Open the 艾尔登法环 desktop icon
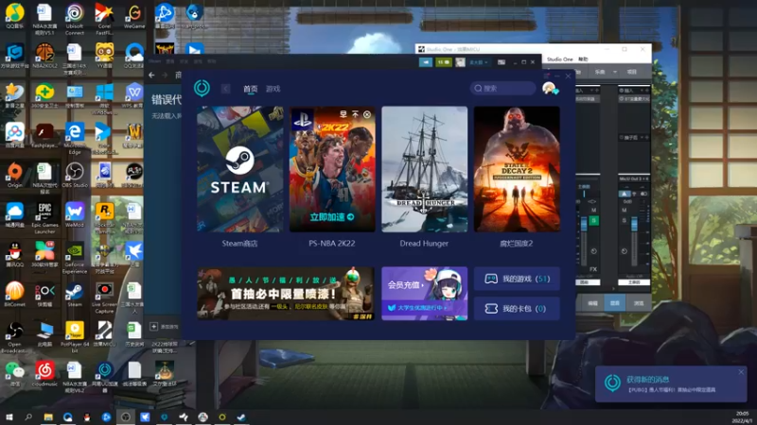The image size is (757, 425). tap(164, 374)
